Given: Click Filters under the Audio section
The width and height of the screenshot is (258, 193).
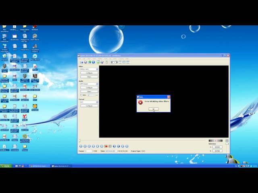Looking at the screenshot, I should 89,91.
